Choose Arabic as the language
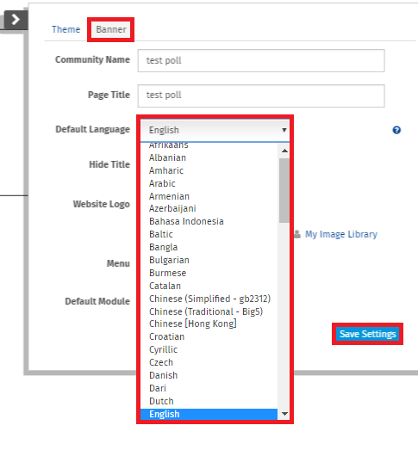 209,183
